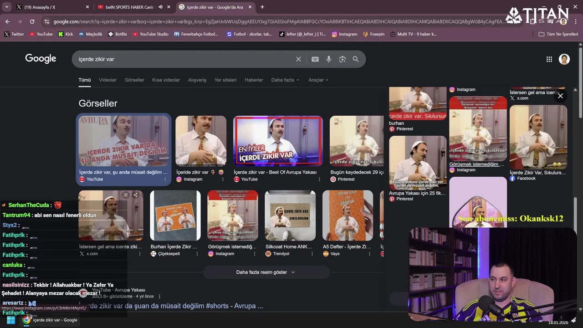Open the Foxepin bookmark
Viewport: 583px width, 328px height.
373,34
